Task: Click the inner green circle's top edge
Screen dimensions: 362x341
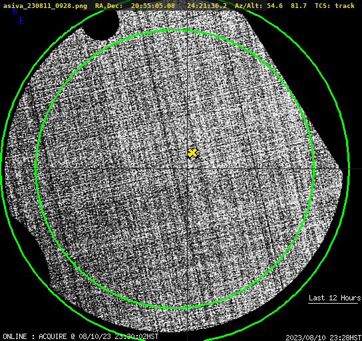Action: tap(175, 30)
